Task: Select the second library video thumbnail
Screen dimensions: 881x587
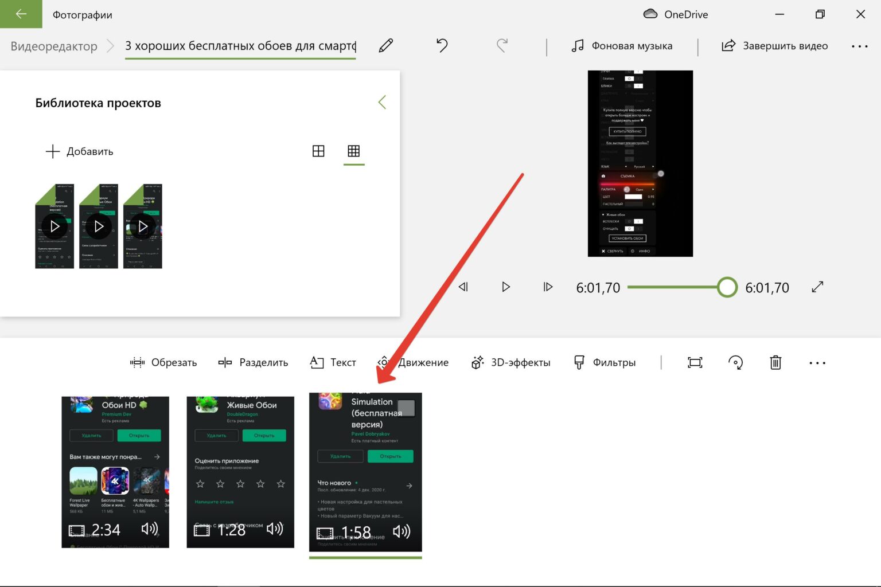Action: (x=99, y=226)
